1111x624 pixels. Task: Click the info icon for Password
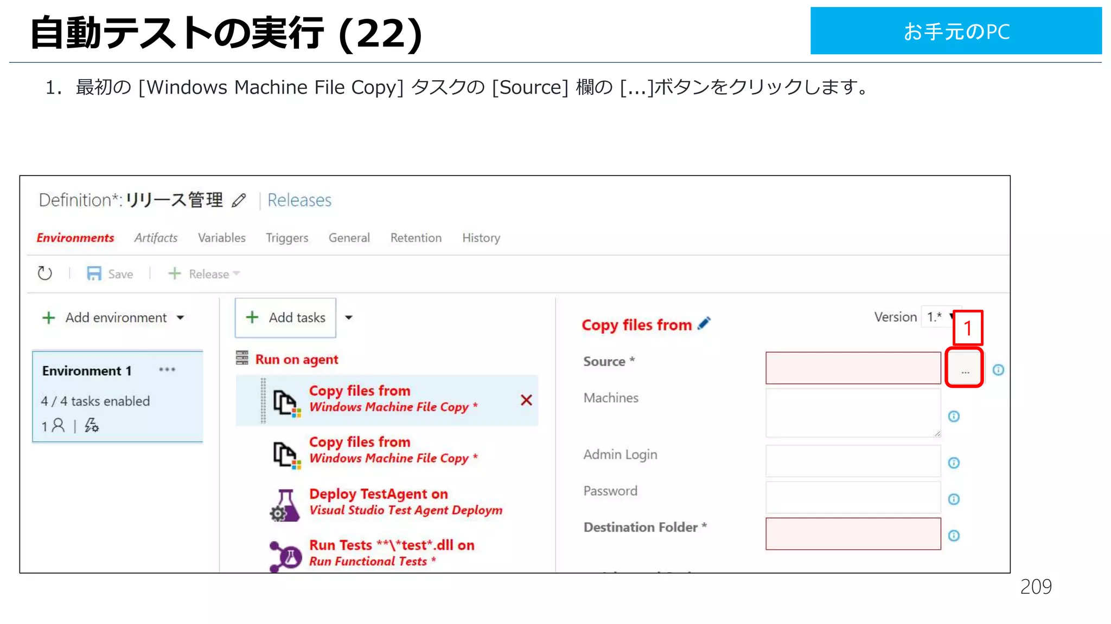click(x=954, y=499)
